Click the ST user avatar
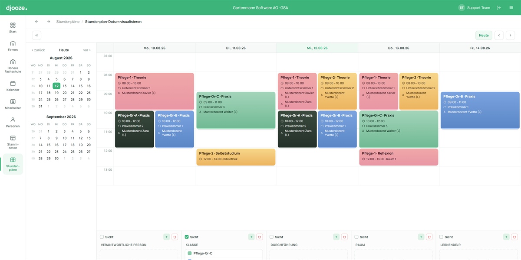 point(461,7)
